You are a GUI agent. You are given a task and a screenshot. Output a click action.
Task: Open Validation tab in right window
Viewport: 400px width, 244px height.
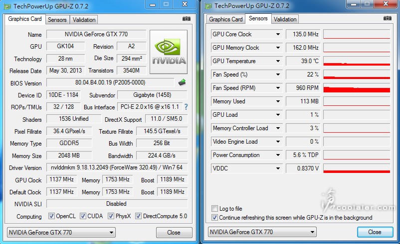click(x=285, y=19)
